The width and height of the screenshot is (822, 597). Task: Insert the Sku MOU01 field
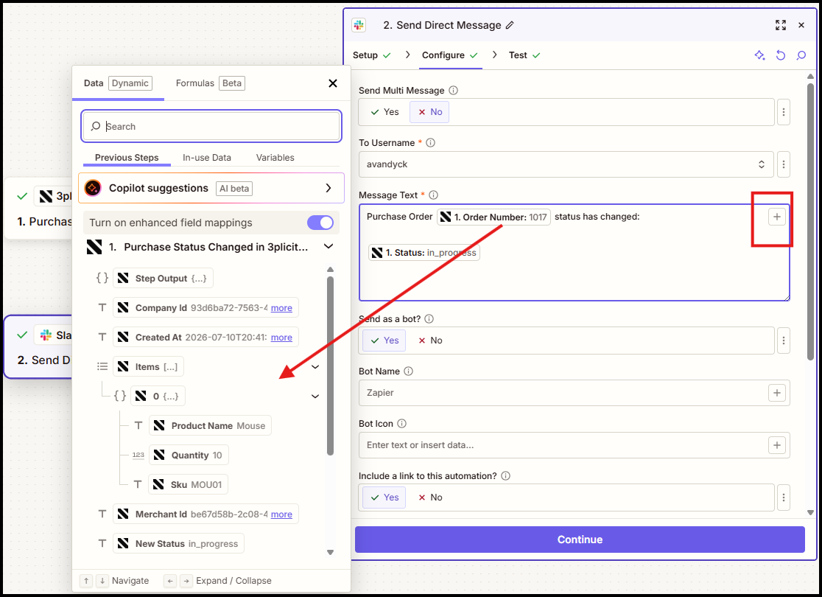[x=189, y=484]
